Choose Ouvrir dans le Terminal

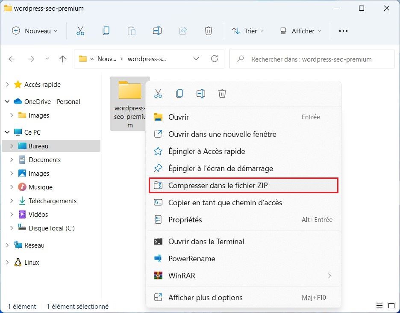(243, 242)
